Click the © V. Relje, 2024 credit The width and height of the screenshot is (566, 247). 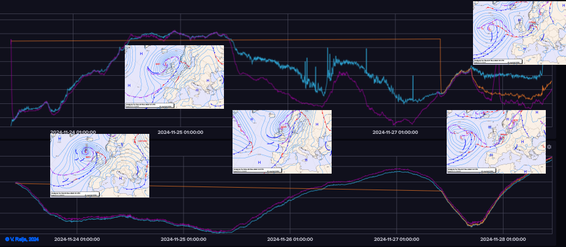click(21, 240)
